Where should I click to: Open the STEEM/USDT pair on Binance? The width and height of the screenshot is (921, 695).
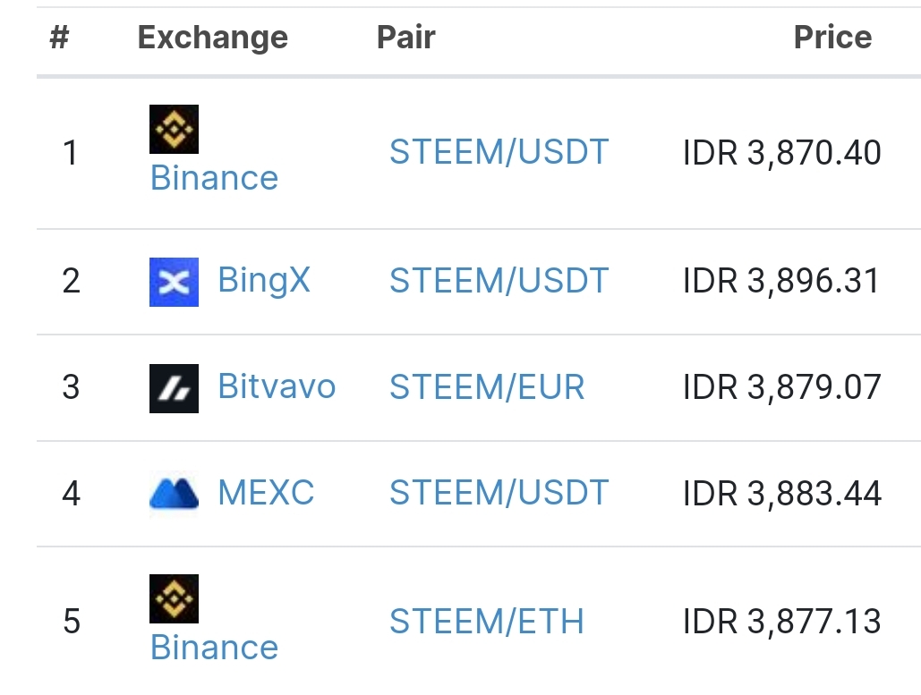pos(499,153)
